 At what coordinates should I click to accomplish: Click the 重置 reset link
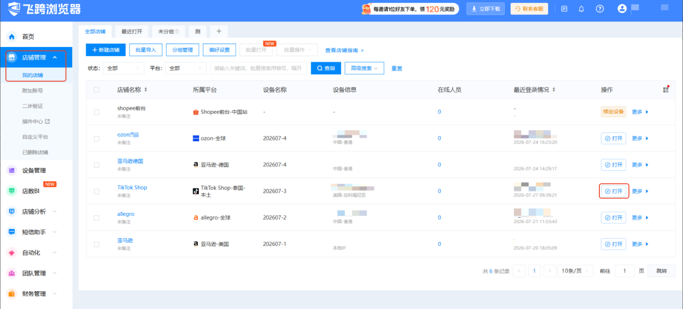coord(397,69)
